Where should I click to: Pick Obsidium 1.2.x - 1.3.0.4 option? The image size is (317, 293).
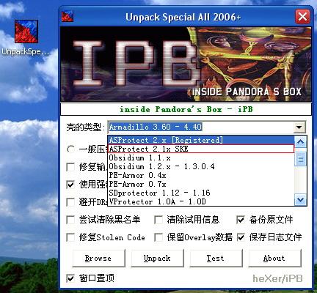click(x=201, y=166)
